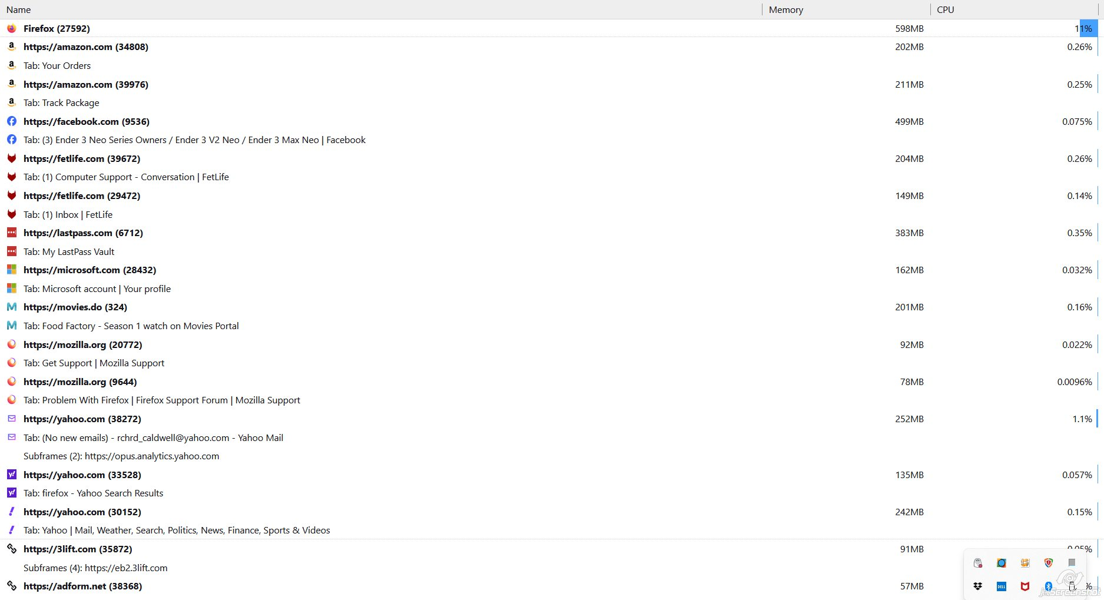Click the Firefox icon on the Firefox (27592) row
Viewport: 1104px width, 600px height.
11,28
